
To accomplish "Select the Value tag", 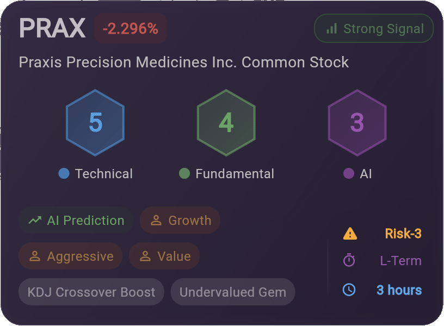I will (x=164, y=256).
